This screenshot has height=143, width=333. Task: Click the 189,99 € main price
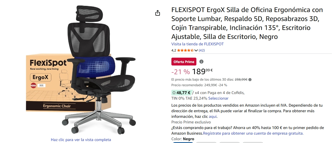click(x=202, y=72)
